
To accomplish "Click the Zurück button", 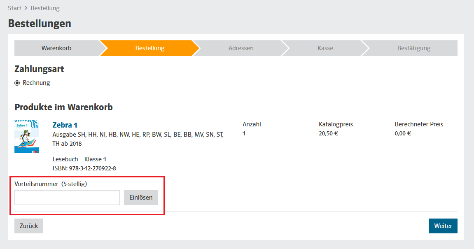I will (x=29, y=226).
